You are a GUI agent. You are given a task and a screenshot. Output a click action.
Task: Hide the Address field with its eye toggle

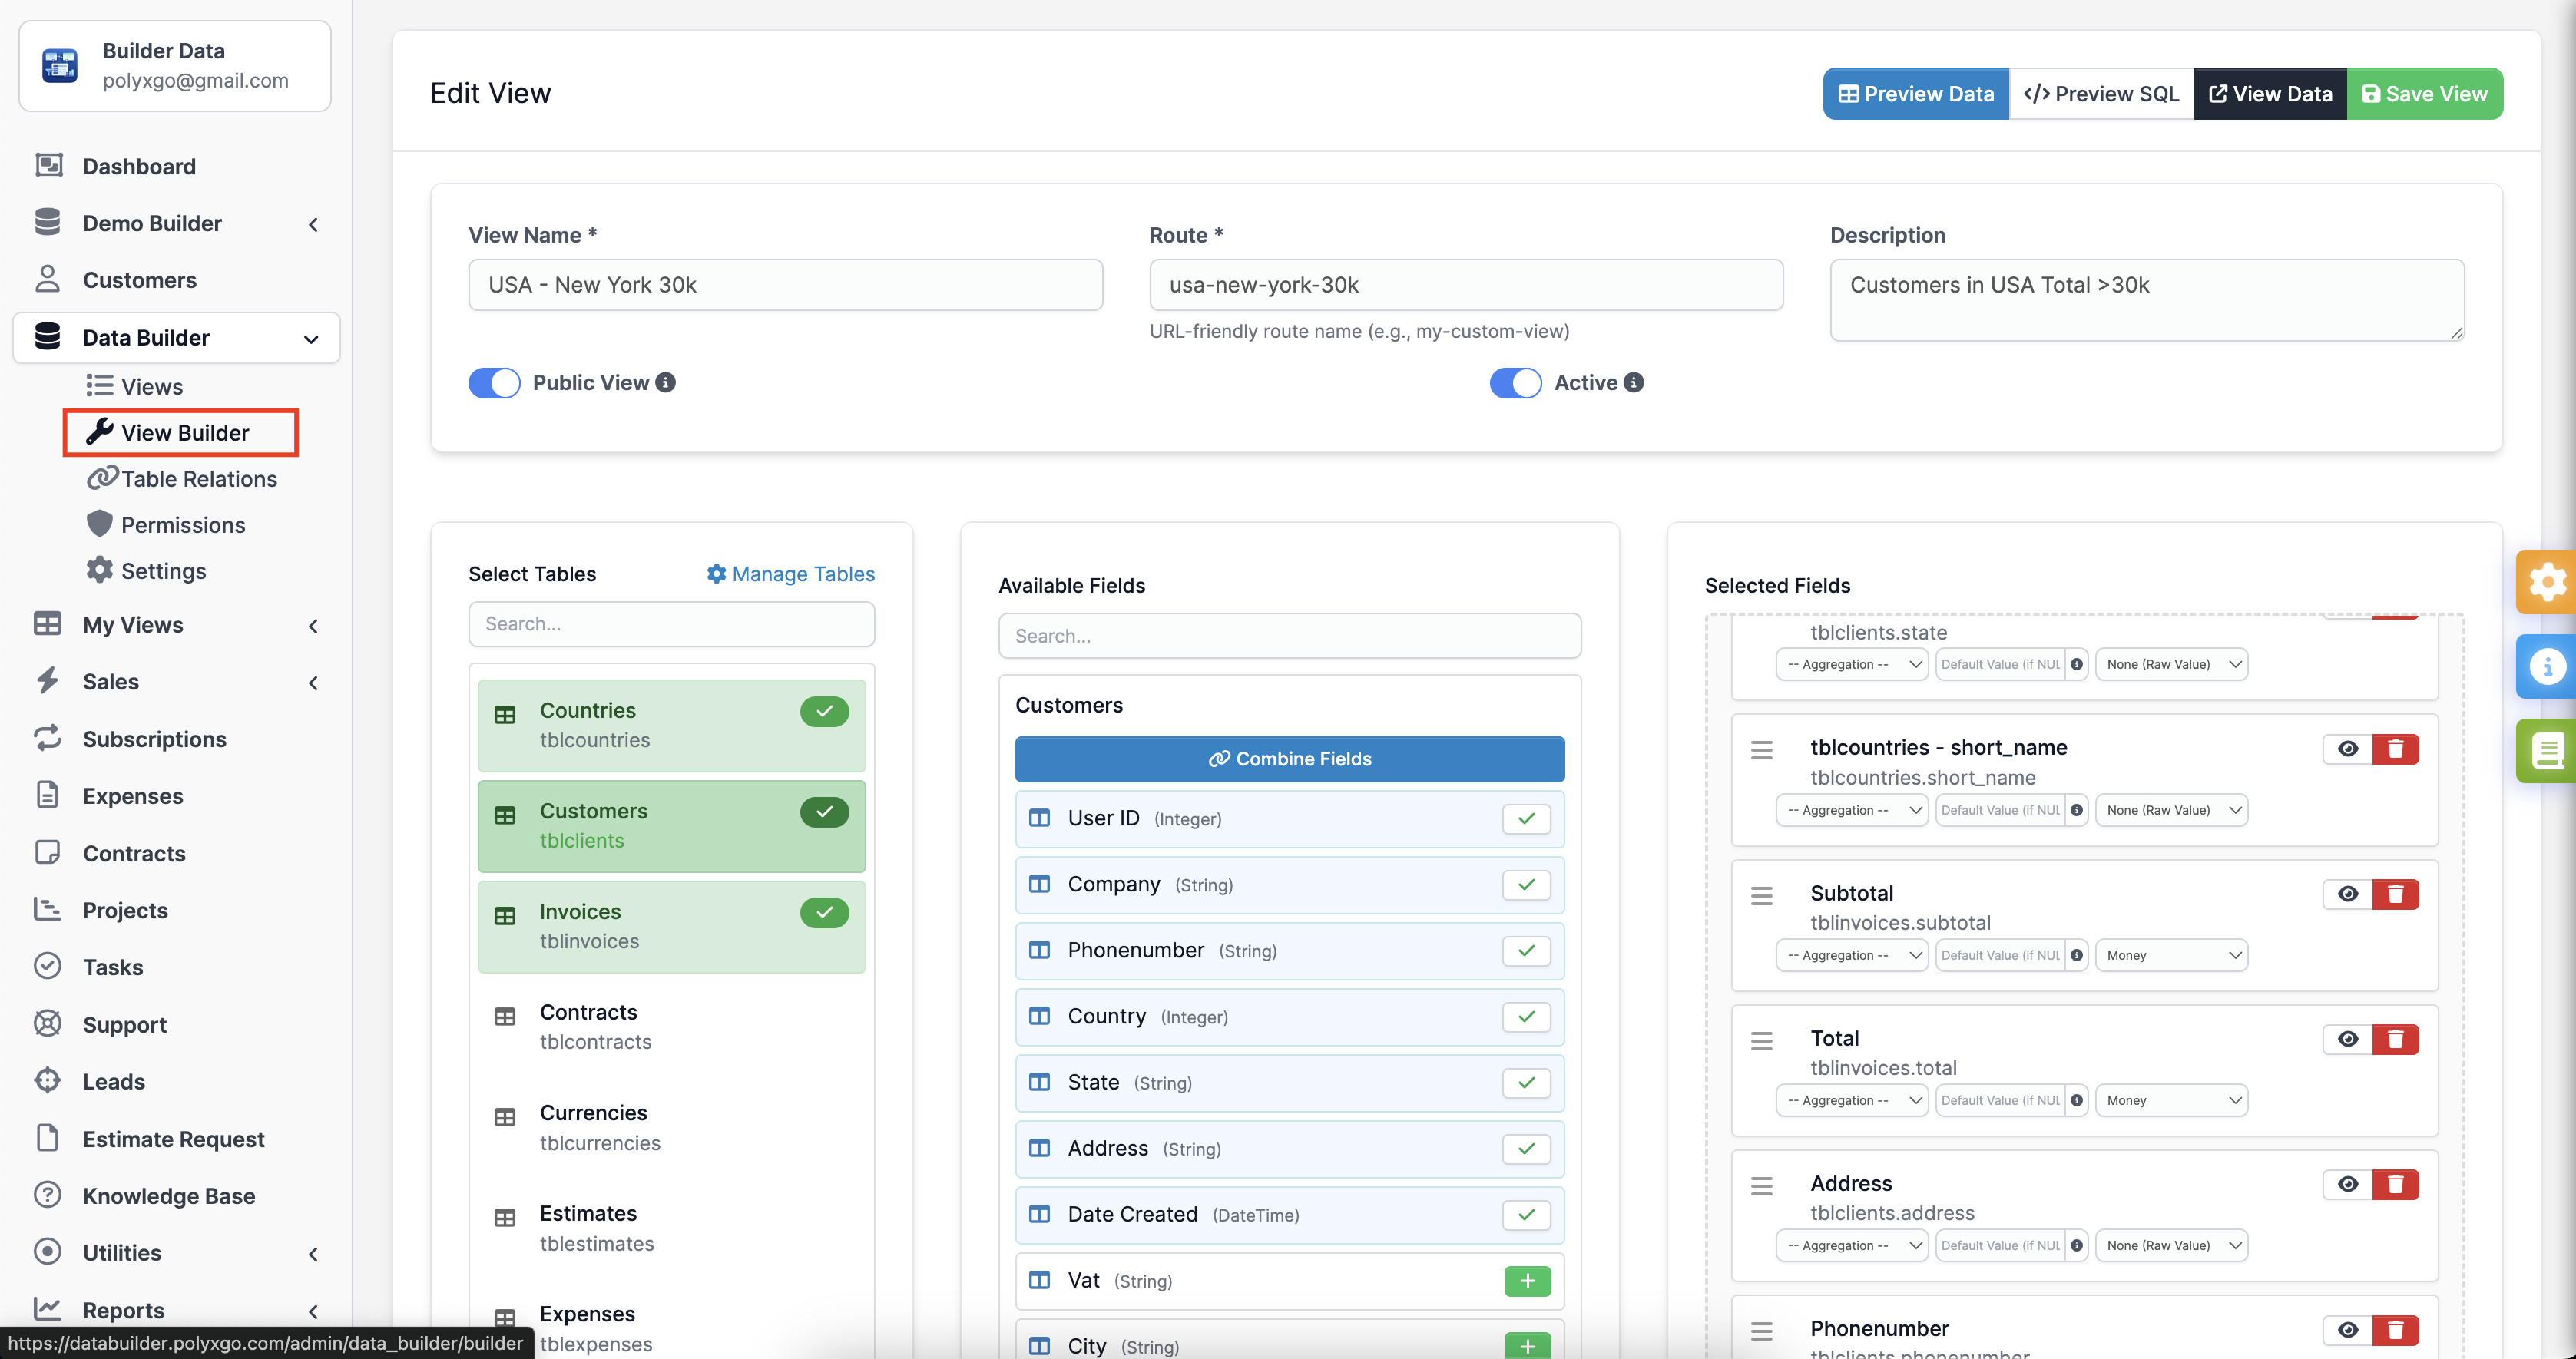(x=2347, y=1184)
